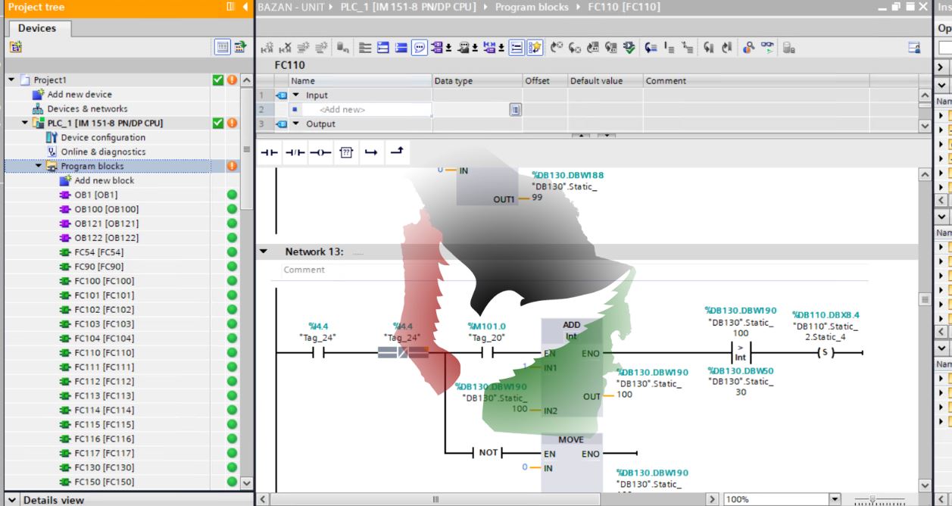Insert a normally closed contact
This screenshot has height=506, width=952.
[x=294, y=152]
